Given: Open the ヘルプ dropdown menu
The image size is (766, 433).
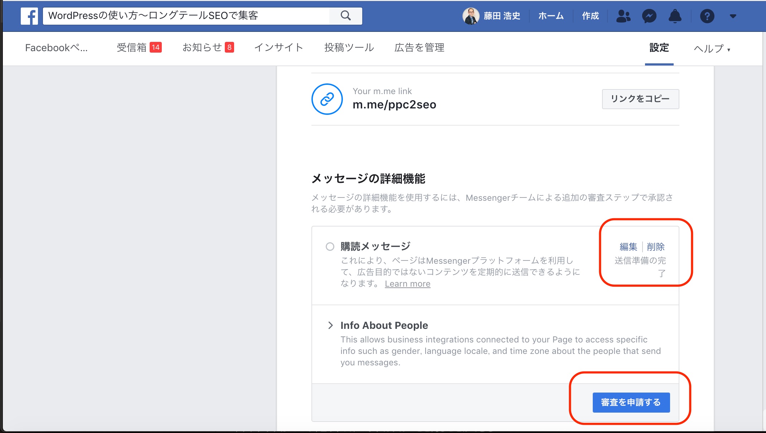Looking at the screenshot, I should click(x=712, y=49).
